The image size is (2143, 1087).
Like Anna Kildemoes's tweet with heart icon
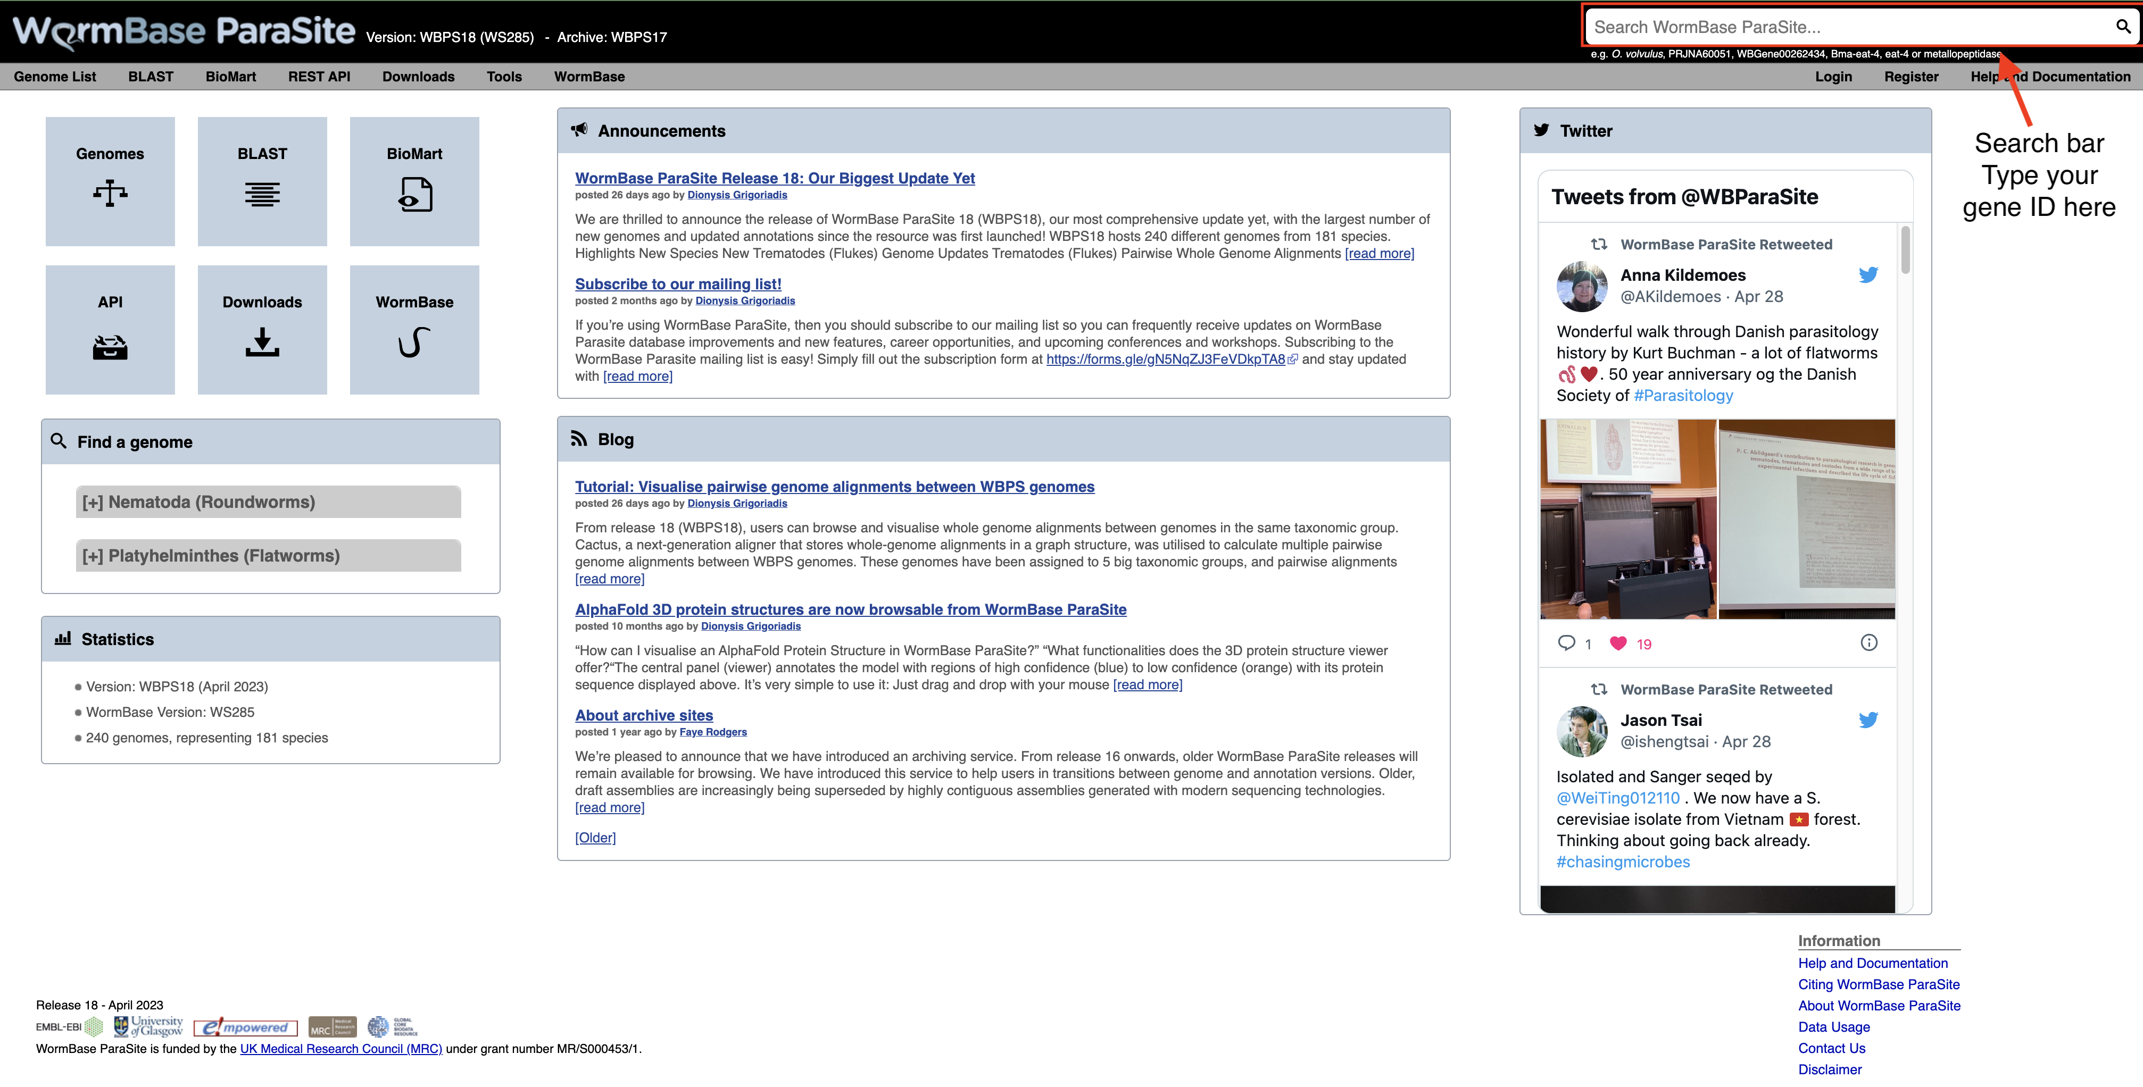tap(1618, 643)
